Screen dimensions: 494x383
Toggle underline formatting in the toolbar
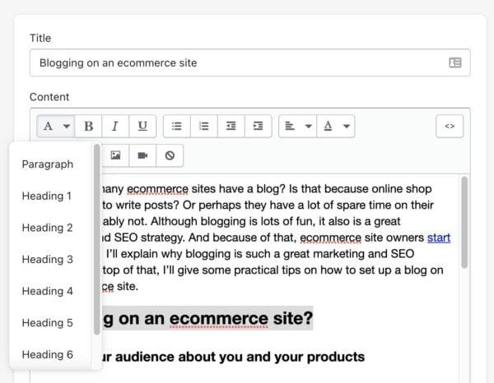(142, 126)
